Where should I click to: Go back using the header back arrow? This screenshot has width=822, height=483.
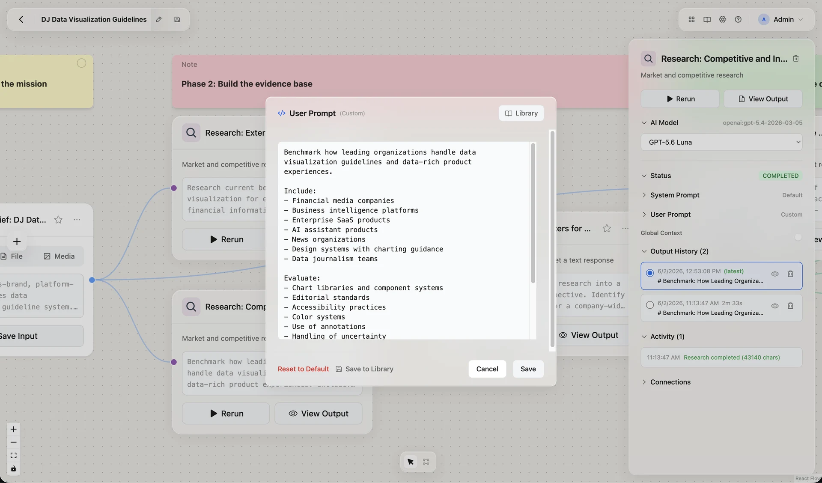(21, 19)
